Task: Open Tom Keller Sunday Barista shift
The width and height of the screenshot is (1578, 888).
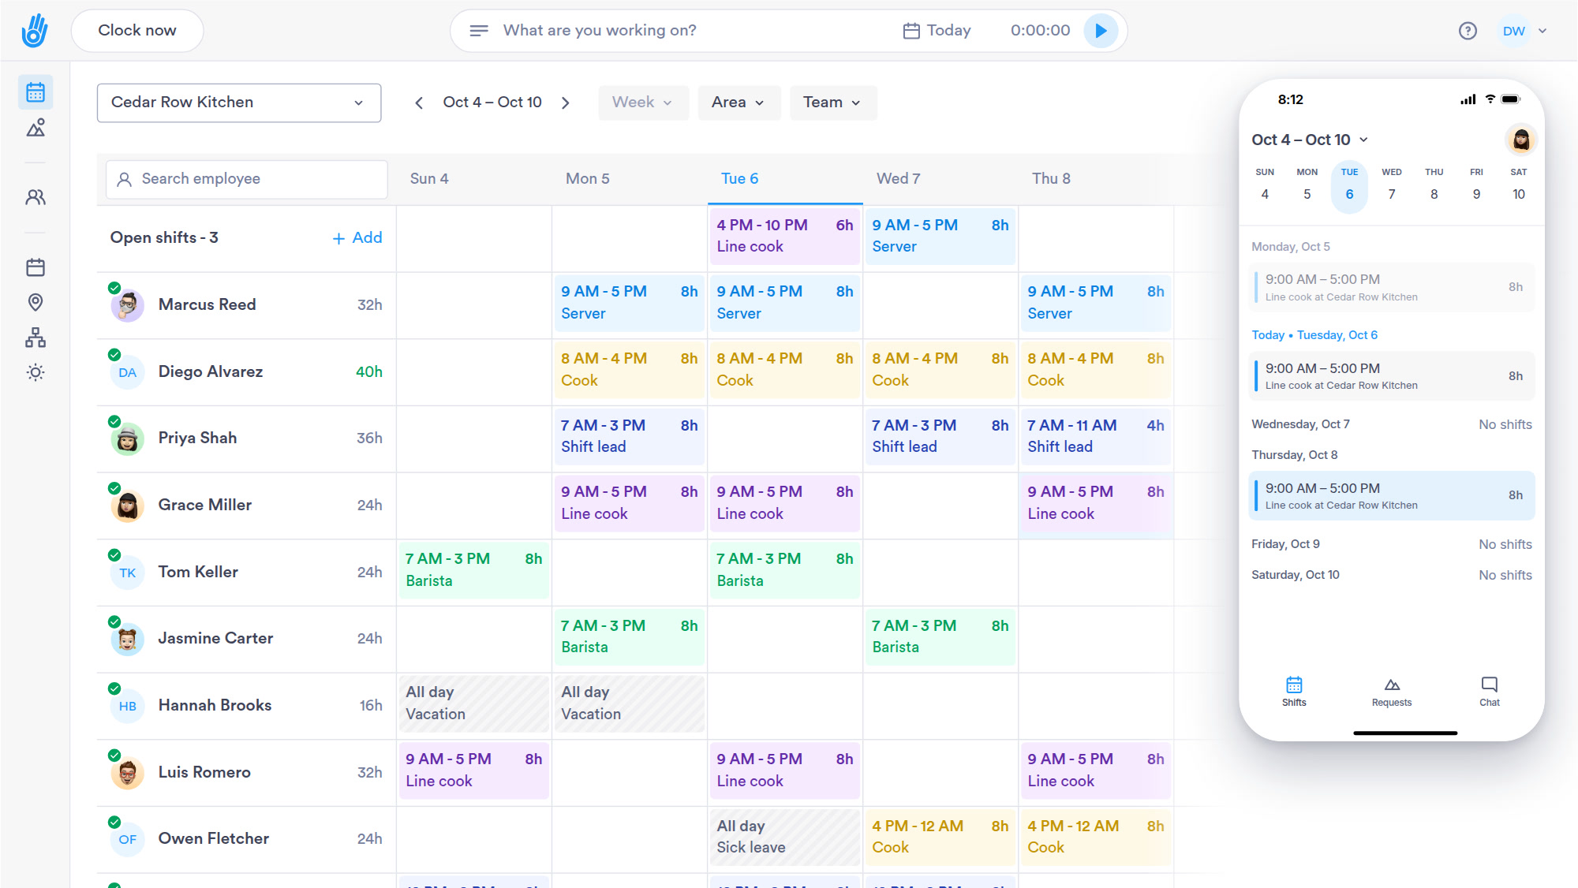Action: click(474, 570)
